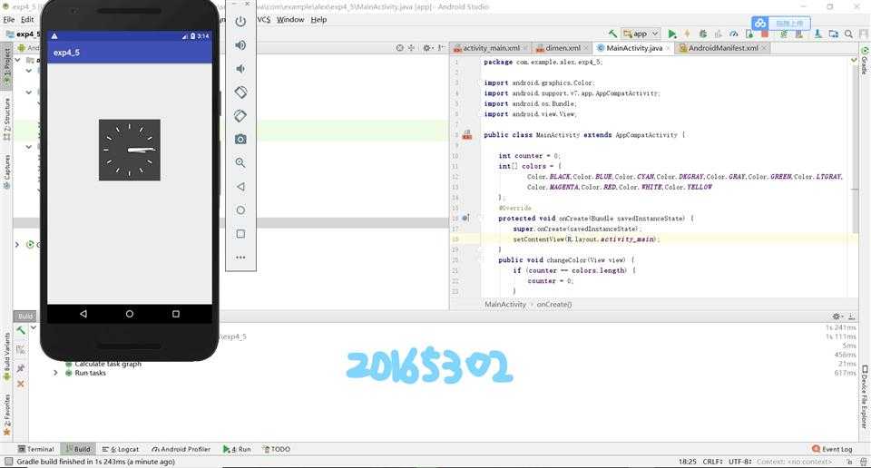Collapse Build output root chevron
The width and height of the screenshot is (871, 468).
click(x=34, y=327)
